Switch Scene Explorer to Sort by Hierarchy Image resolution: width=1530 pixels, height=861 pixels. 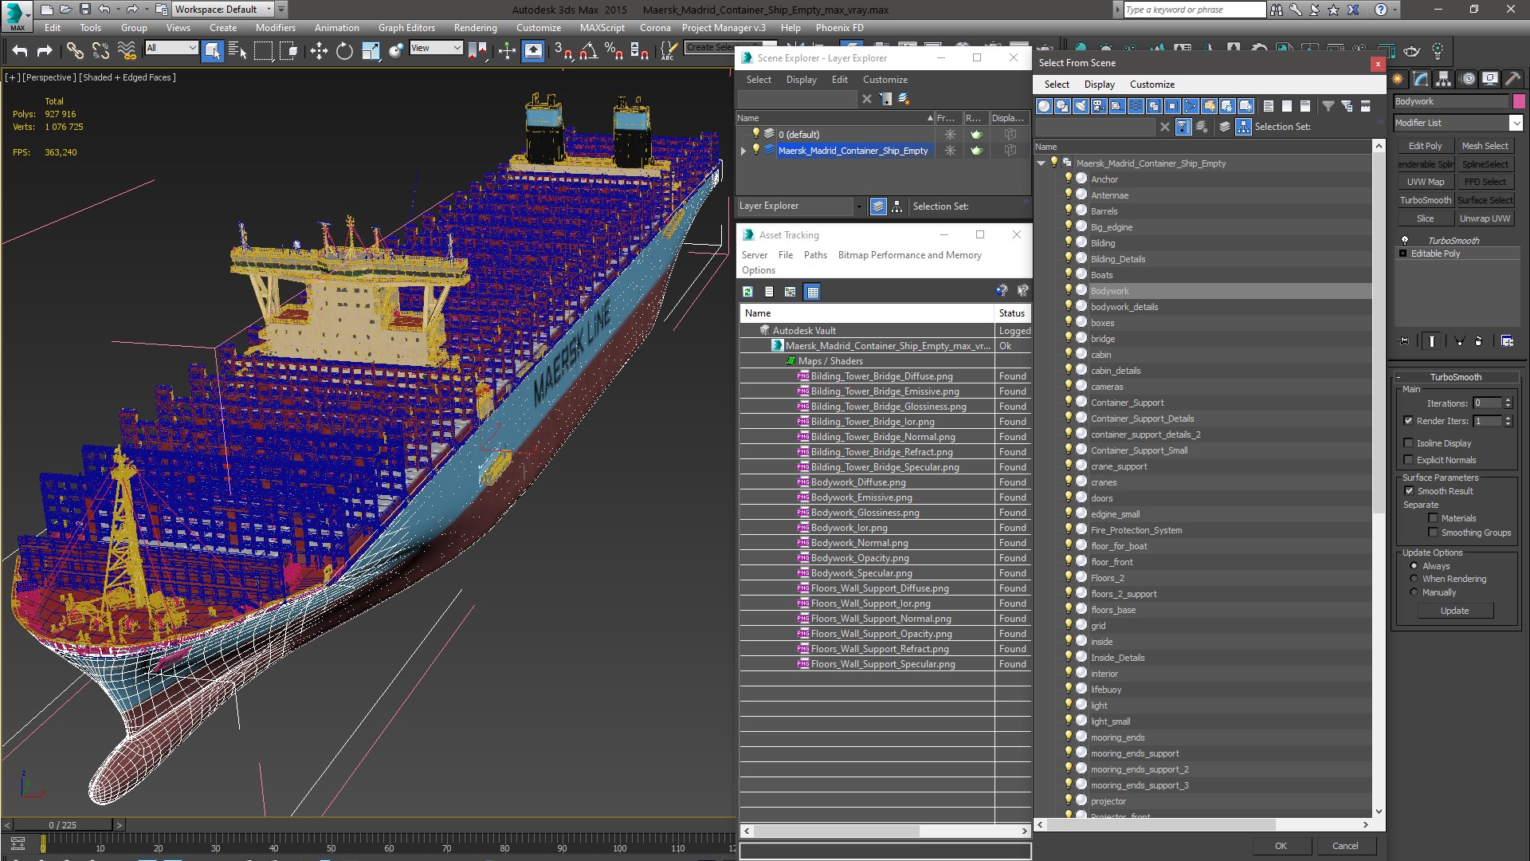pos(897,206)
